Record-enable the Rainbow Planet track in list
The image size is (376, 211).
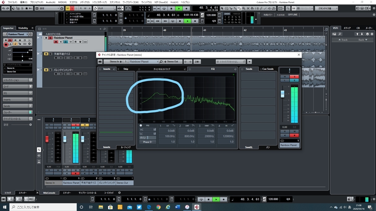point(56,42)
